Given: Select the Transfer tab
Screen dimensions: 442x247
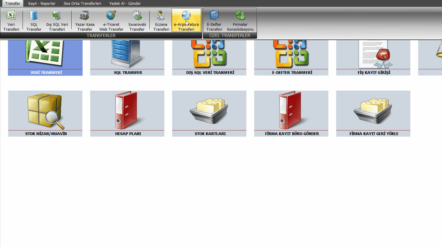Looking at the screenshot, I should [12, 4].
